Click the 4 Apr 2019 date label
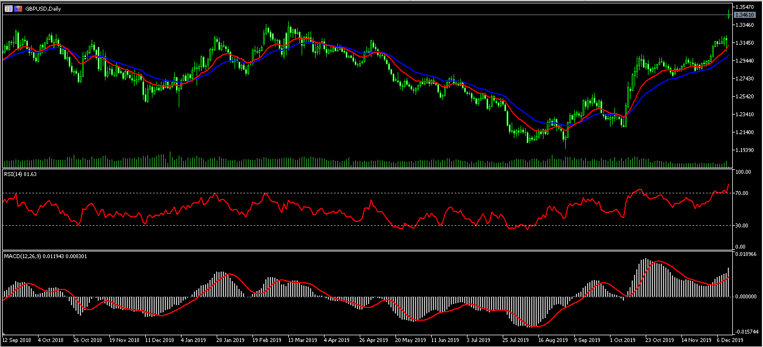Screen dimensions: 763x347 pyautogui.click(x=337, y=340)
